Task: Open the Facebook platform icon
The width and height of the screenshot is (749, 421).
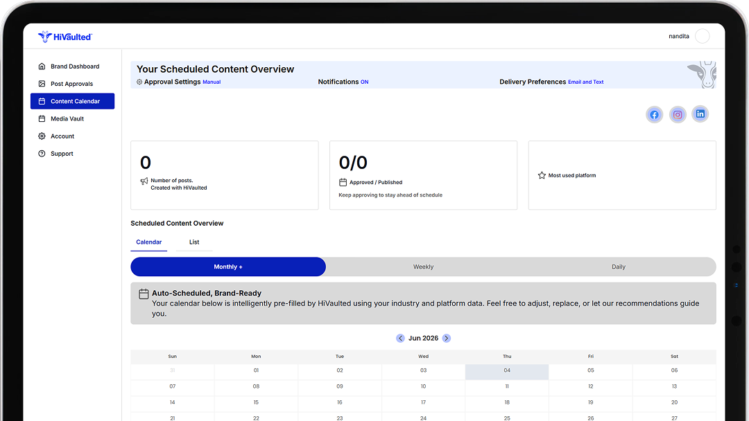Action: (x=654, y=114)
